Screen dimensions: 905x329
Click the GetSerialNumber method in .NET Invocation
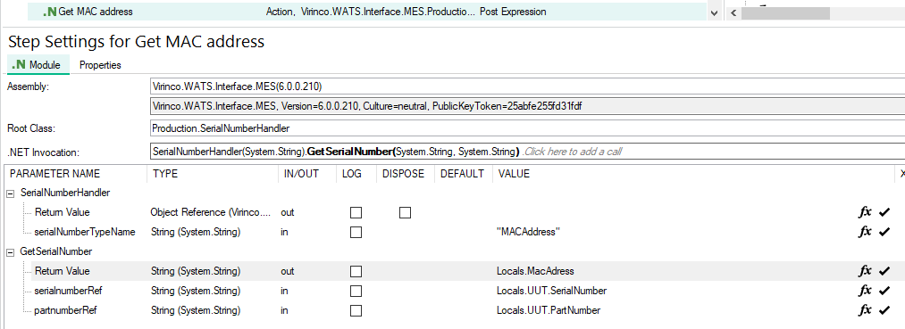pyautogui.click(x=350, y=152)
